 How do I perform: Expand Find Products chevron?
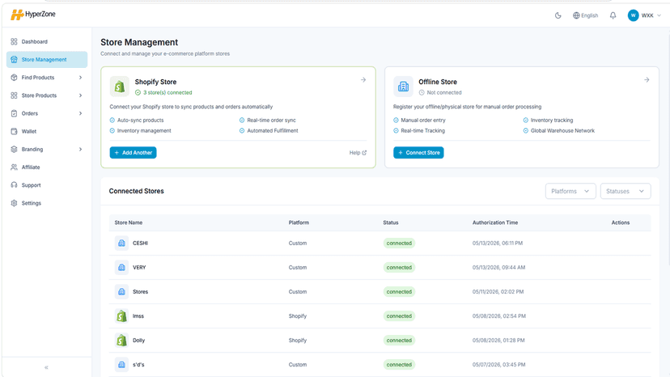click(80, 78)
